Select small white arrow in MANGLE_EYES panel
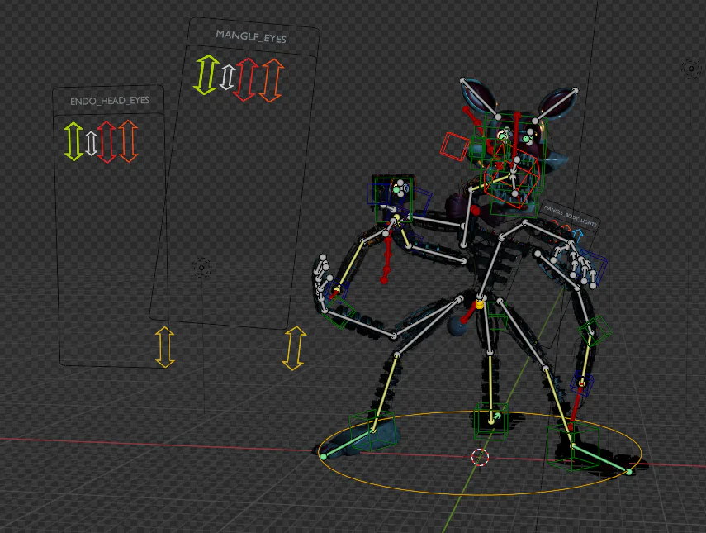Viewport: 706px width, 533px height. click(x=227, y=77)
